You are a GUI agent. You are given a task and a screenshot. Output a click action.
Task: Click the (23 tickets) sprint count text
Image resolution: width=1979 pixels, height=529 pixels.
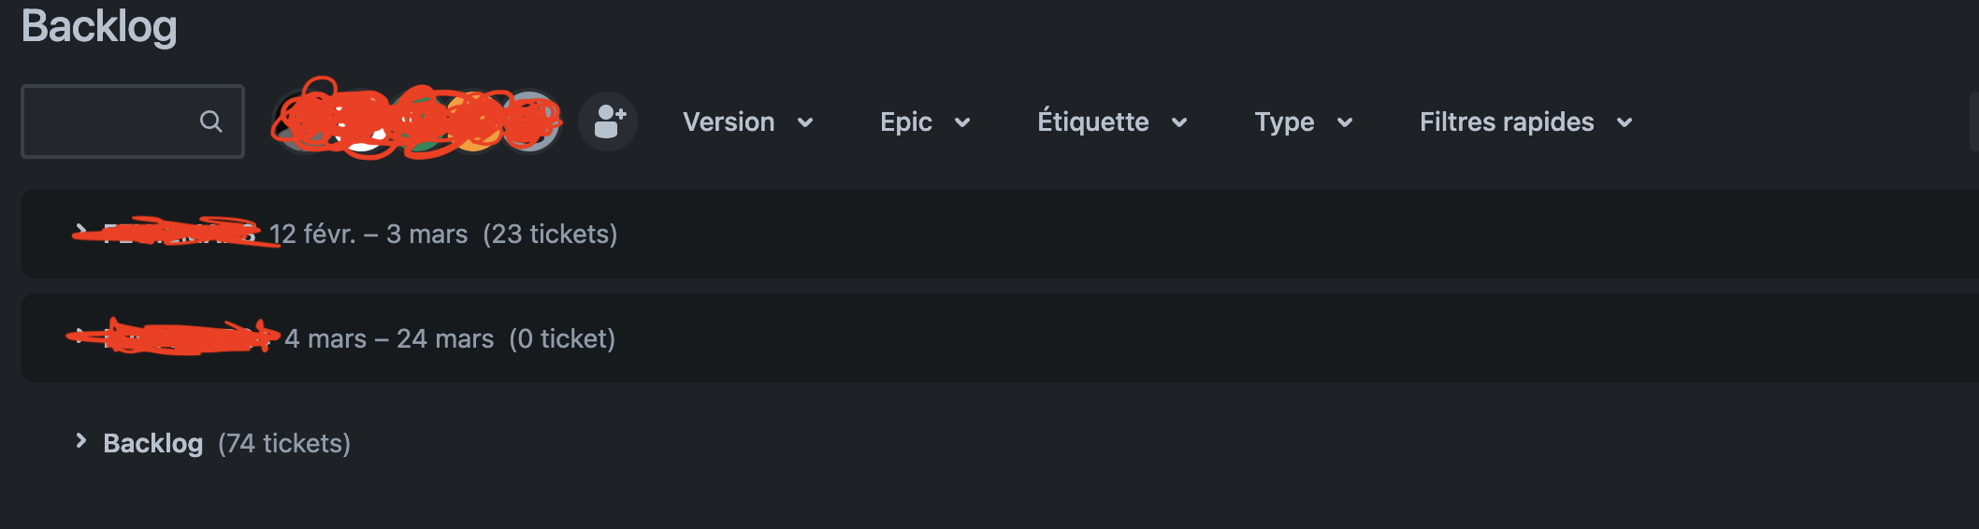550,234
